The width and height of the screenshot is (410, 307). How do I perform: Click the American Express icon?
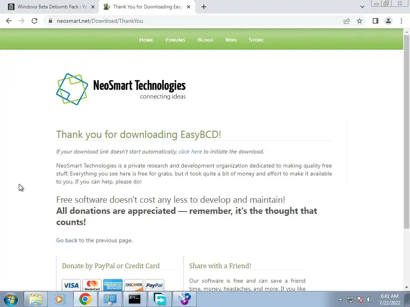click(113, 285)
